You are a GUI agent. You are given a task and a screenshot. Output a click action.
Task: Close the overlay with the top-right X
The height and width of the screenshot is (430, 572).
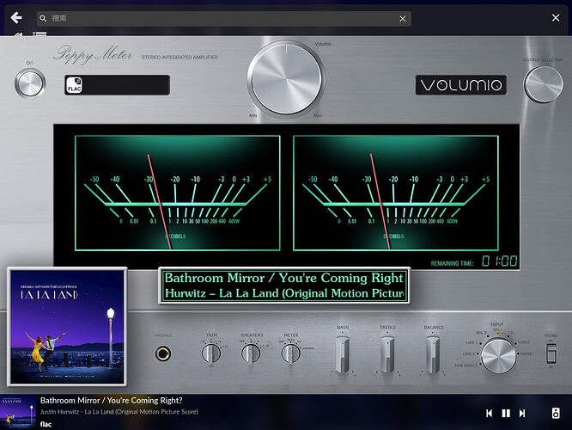click(x=556, y=17)
